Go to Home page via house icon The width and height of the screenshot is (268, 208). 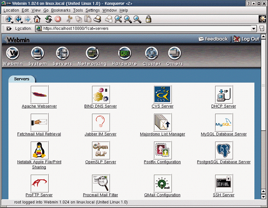coord(37,19)
